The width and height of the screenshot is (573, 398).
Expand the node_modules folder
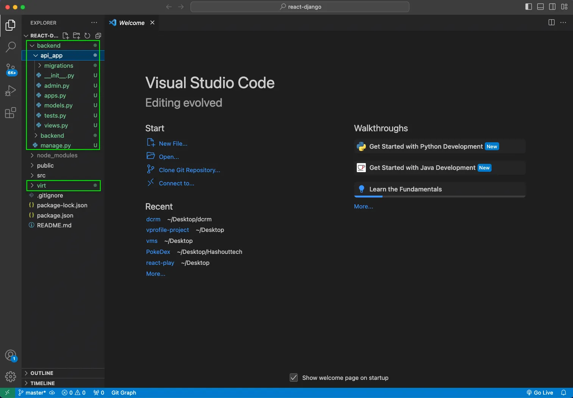pos(63,155)
